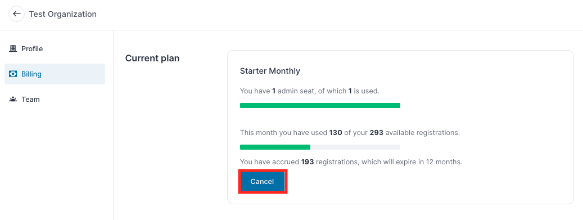This screenshot has width=583, height=220.
Task: Click the Billing banknote icon
Action: (x=13, y=74)
